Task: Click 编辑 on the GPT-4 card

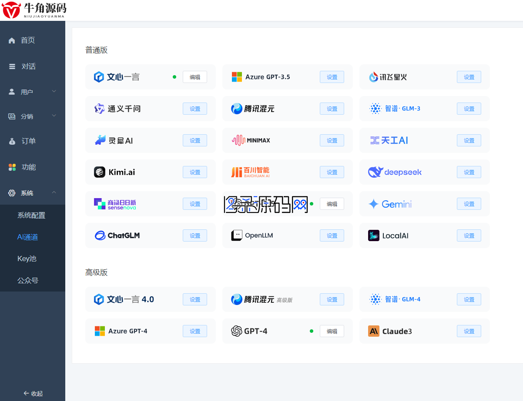Action: pos(332,331)
